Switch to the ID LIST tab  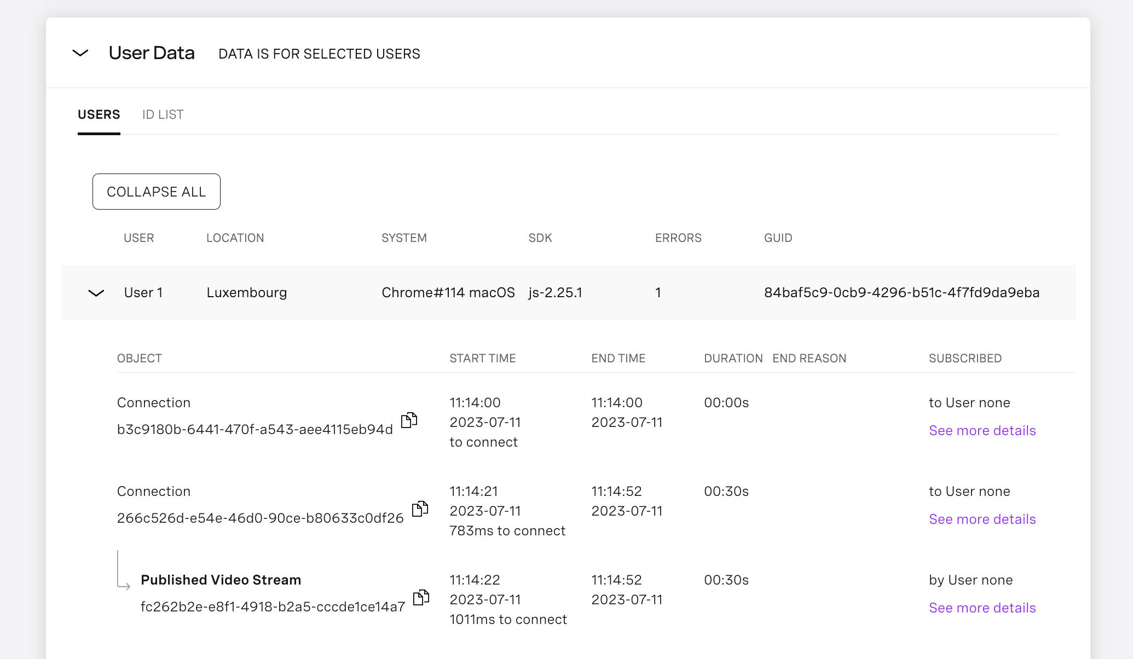point(163,114)
